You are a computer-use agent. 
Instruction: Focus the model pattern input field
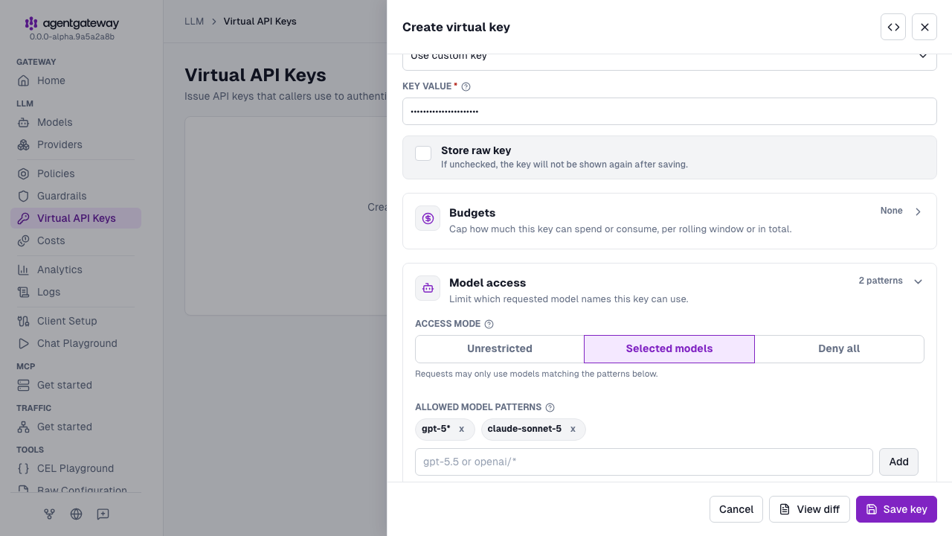pos(644,462)
